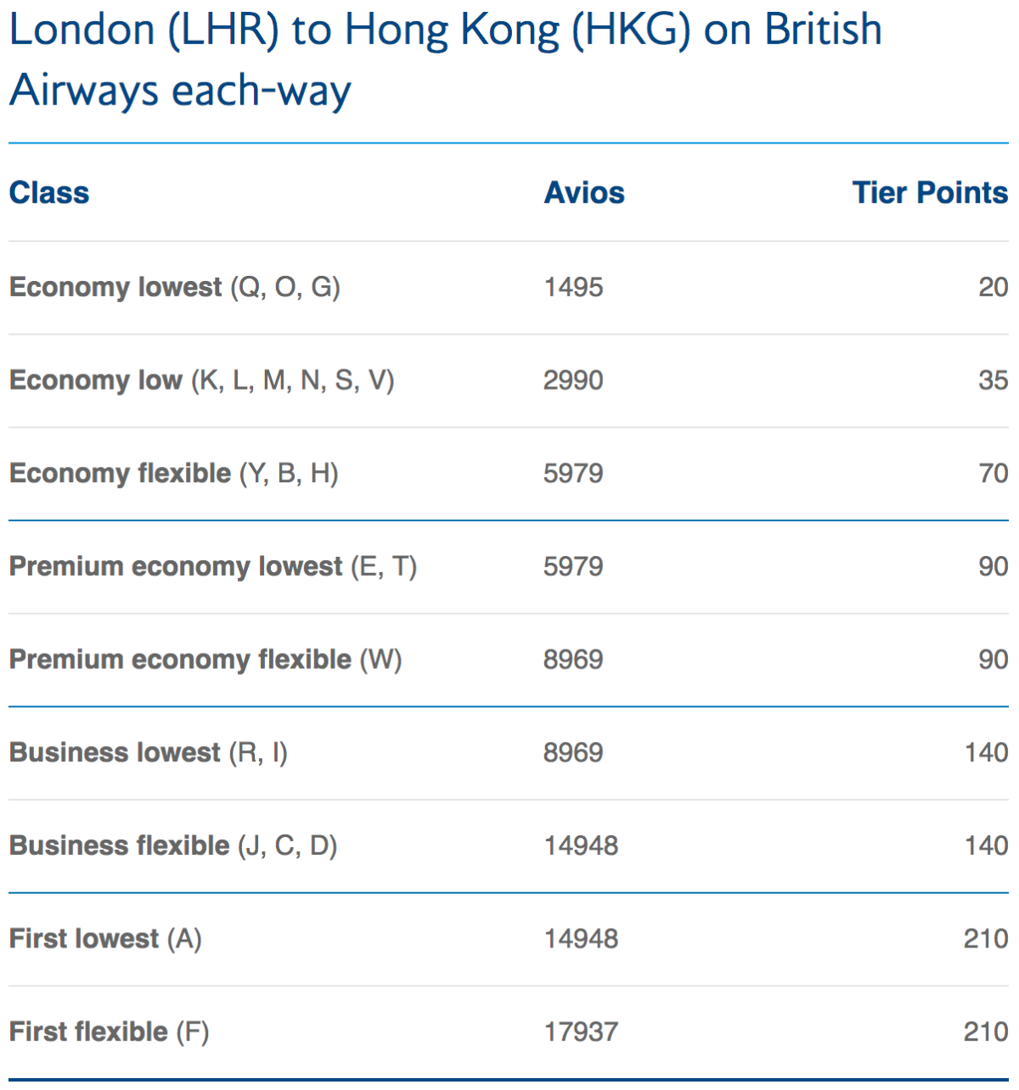Select the Economy lowest (Q, O, G) row label
Screen dimensions: 1019x1090
pos(175,288)
